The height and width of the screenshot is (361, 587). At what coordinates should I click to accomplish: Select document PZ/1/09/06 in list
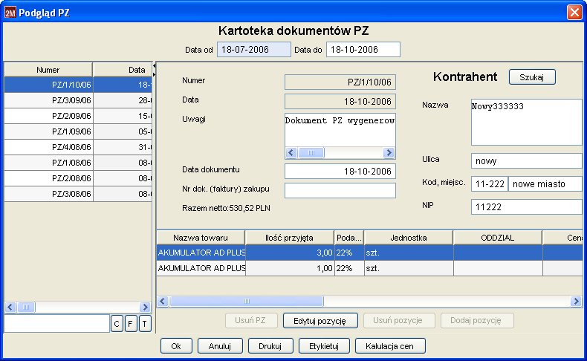tap(78, 131)
